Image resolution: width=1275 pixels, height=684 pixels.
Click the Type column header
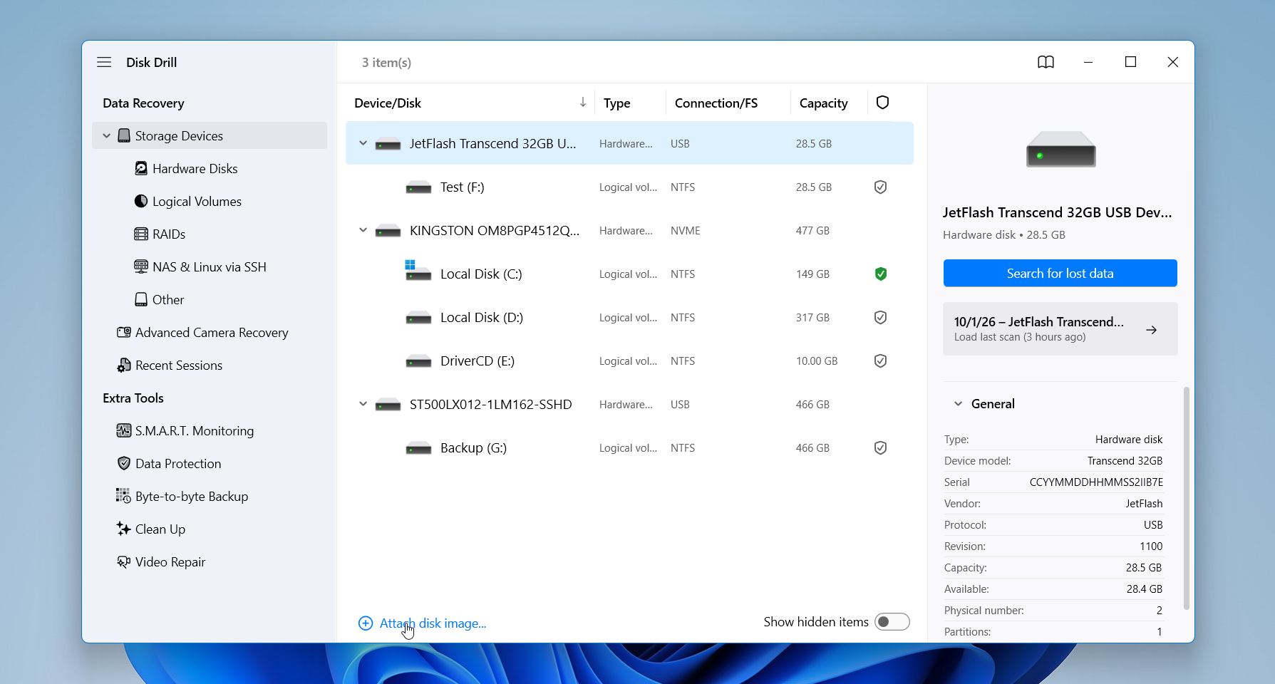click(616, 103)
